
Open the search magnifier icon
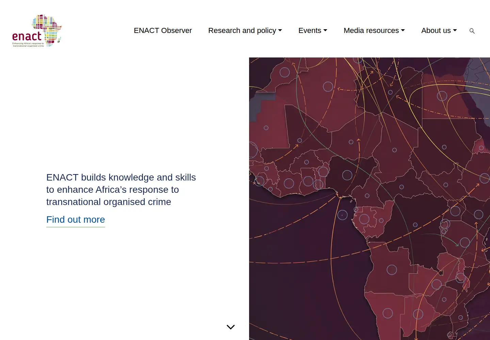(x=472, y=31)
